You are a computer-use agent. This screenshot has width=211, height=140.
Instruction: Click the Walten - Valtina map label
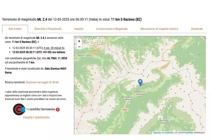point(85,55)
